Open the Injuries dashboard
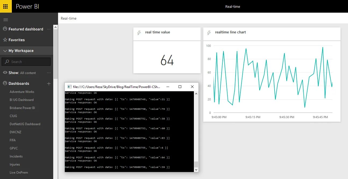This screenshot has width=348, height=179. [15, 164]
